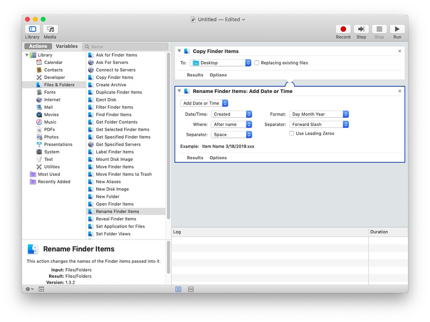Screen dimensions: 430x322
Task: Select Developer category in Library
Action: click(54, 77)
